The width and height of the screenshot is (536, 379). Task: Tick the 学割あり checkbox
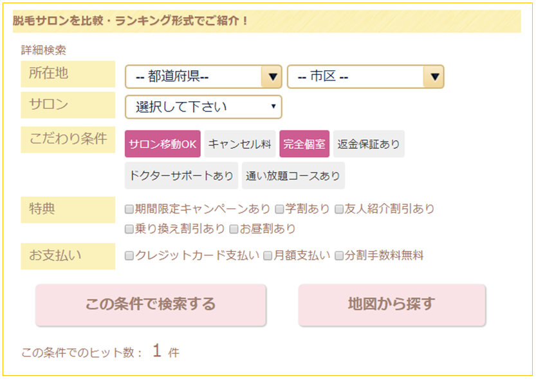click(x=280, y=209)
